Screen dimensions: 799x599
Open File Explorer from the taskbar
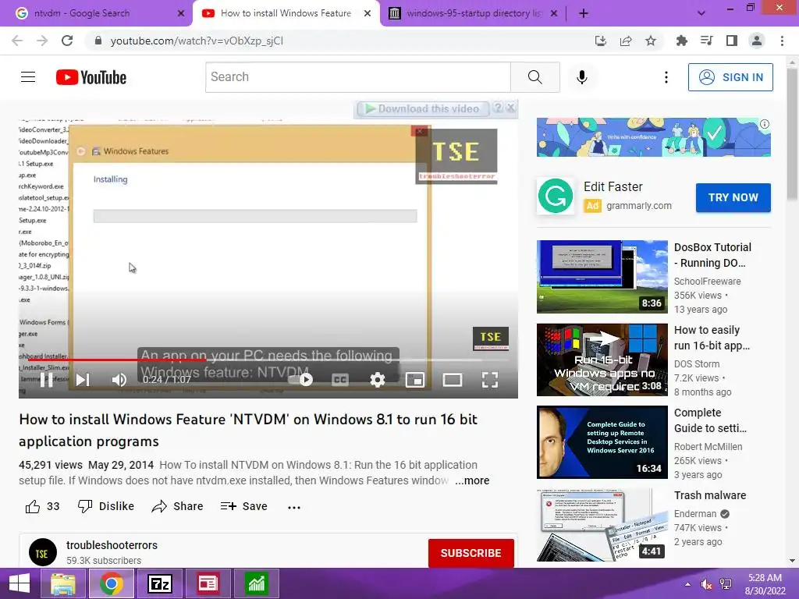tap(63, 583)
